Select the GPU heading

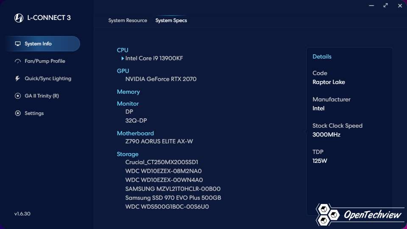tap(123, 71)
